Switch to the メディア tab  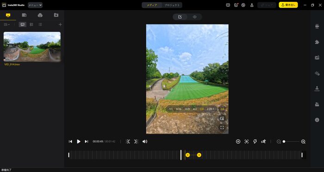(x=152, y=5)
